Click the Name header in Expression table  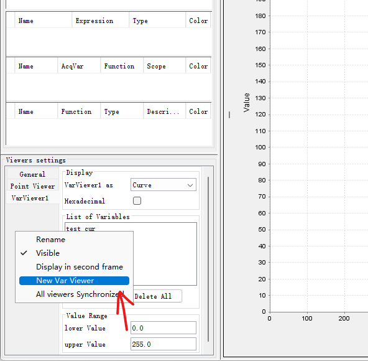[44, 21]
